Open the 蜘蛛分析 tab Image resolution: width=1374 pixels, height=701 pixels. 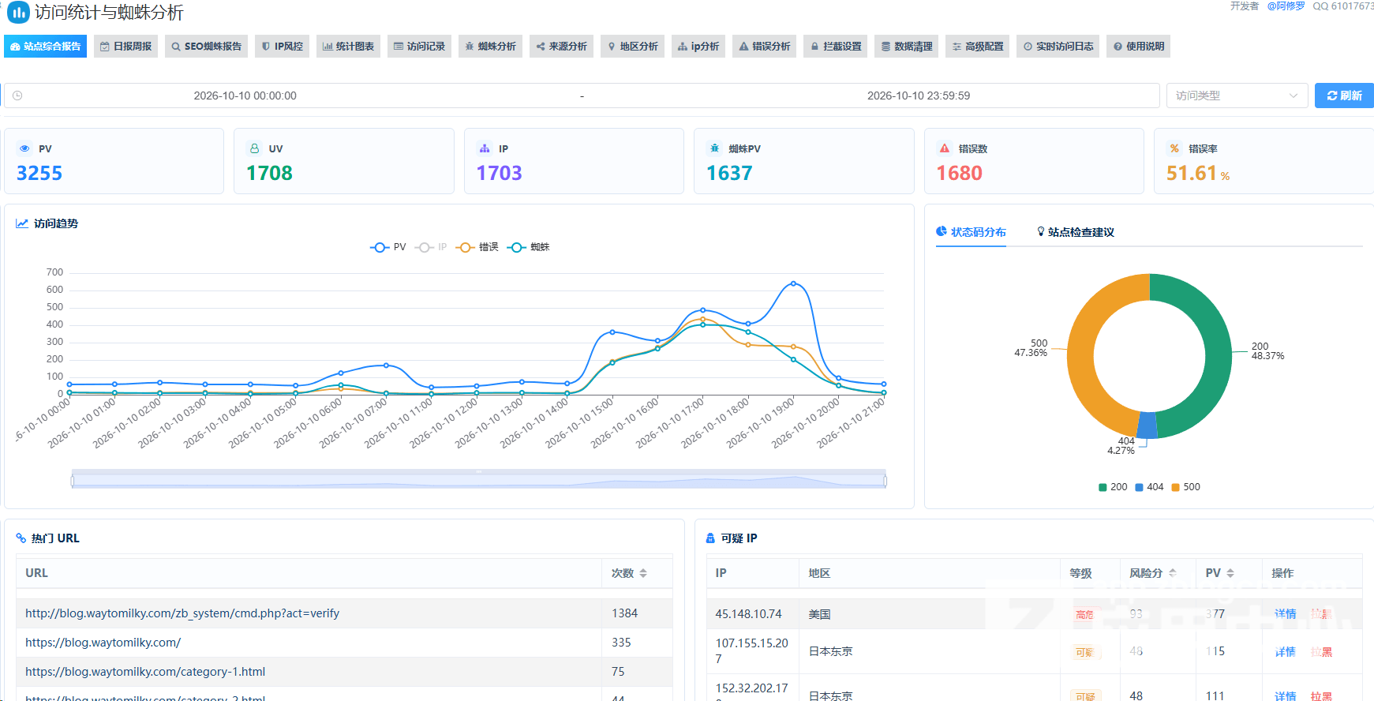490,47
